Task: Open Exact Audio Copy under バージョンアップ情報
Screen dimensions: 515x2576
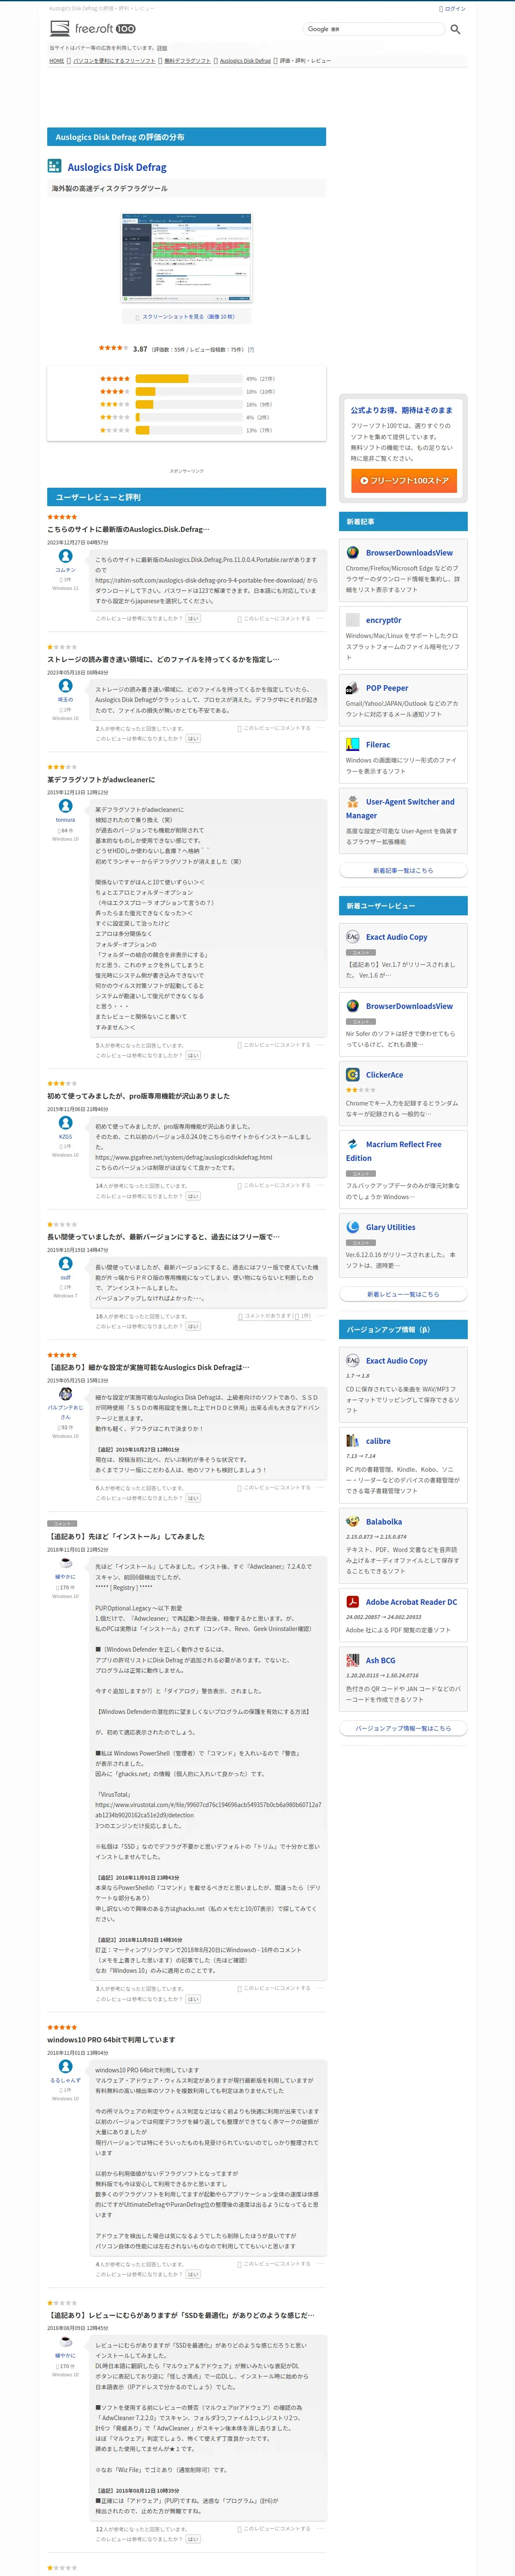Action: [396, 1361]
